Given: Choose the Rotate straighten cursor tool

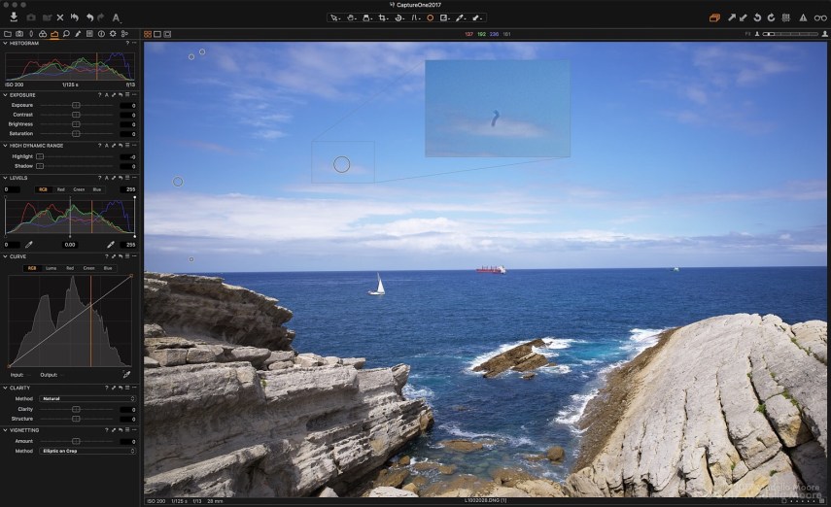Looking at the screenshot, I should (399, 17).
